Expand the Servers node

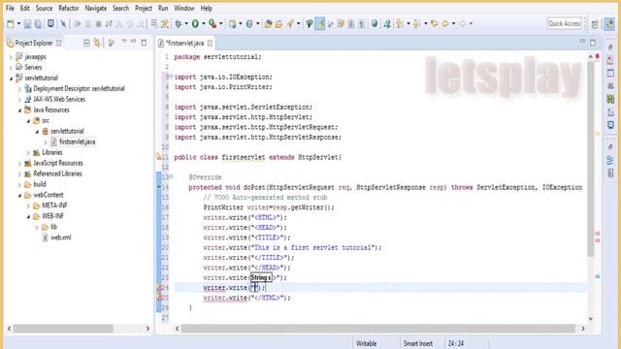pos(11,68)
